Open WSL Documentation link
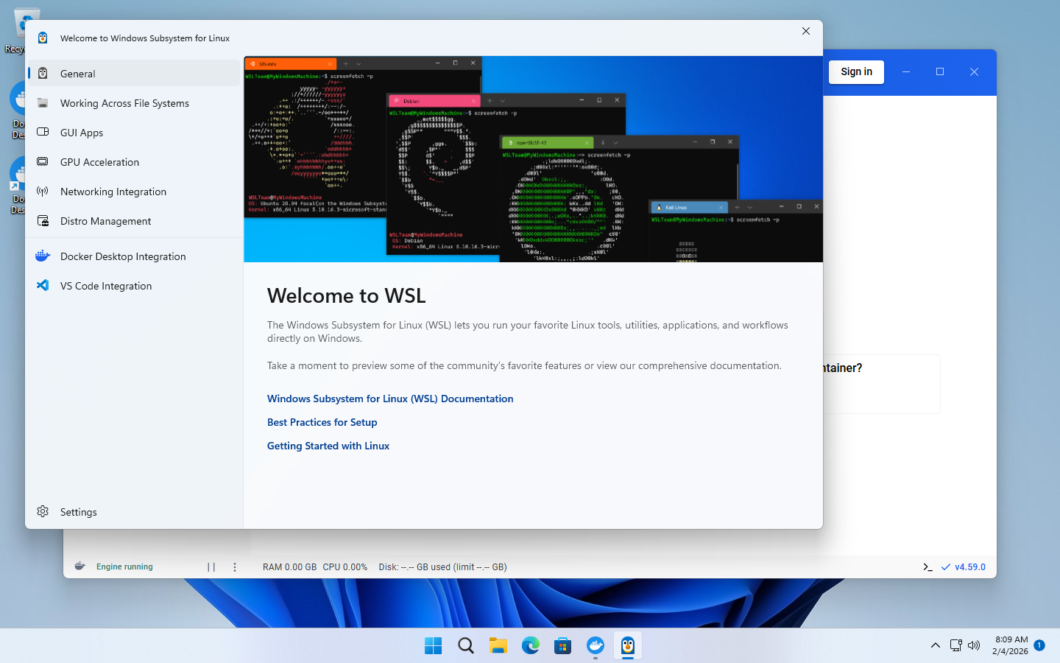1060x663 pixels. pyautogui.click(x=390, y=399)
